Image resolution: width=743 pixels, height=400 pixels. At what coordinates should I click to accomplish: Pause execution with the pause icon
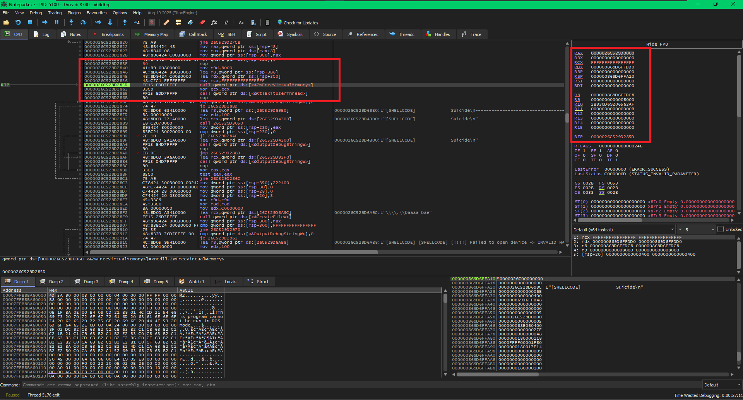coord(56,23)
